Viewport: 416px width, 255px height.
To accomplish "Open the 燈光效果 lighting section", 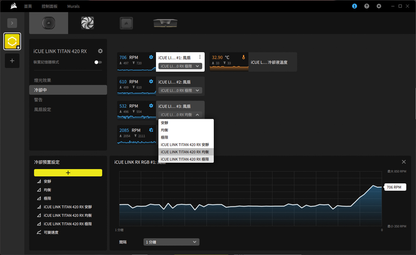I will (x=68, y=80).
